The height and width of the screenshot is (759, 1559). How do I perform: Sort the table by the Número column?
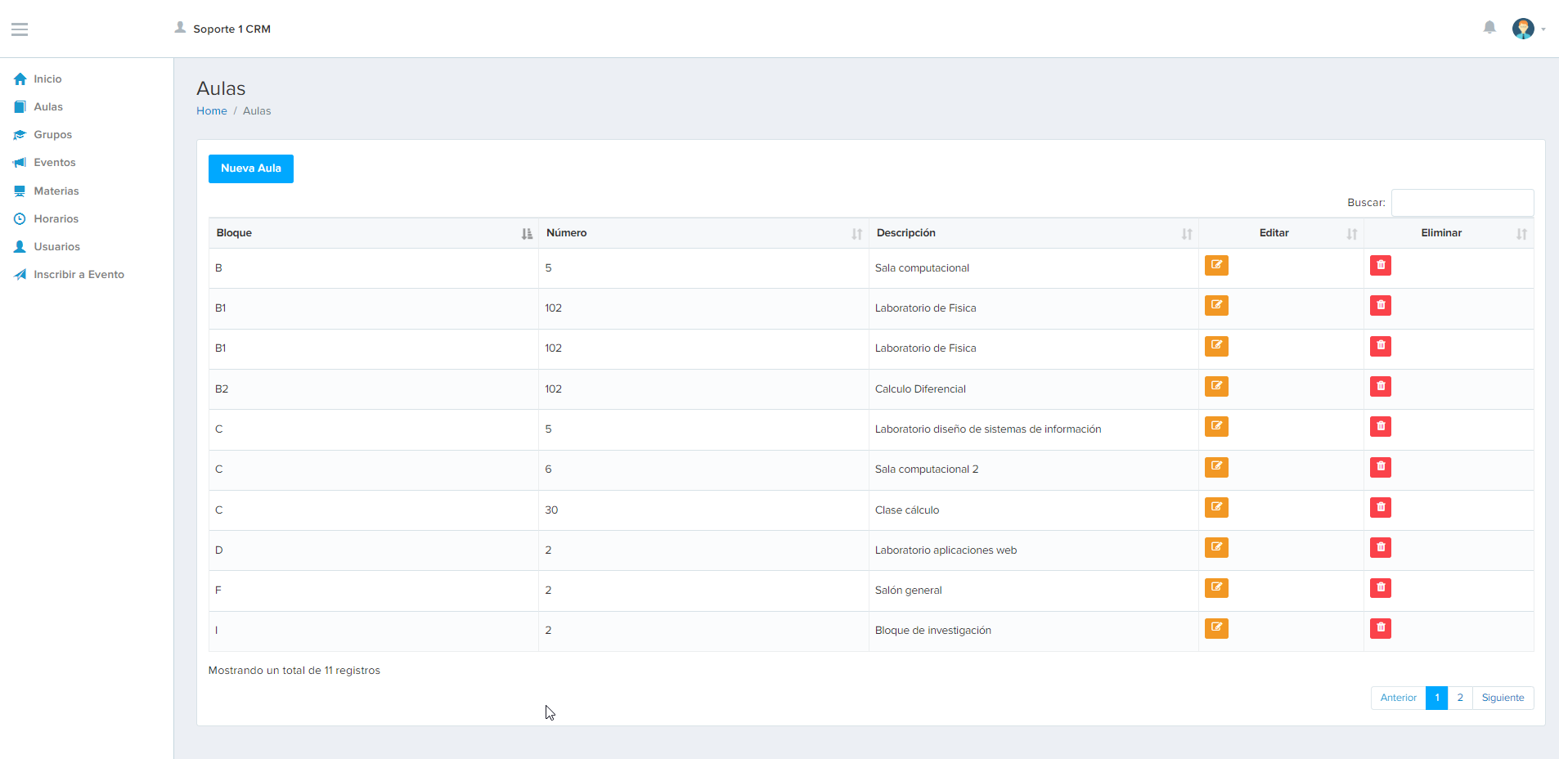click(857, 233)
